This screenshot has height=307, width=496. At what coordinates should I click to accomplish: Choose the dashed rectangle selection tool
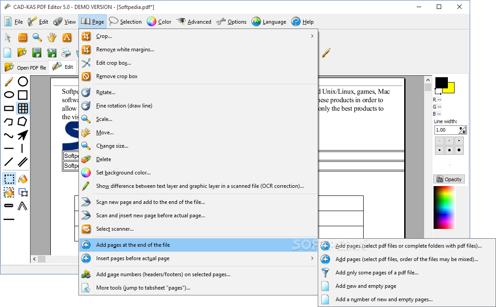click(9, 178)
